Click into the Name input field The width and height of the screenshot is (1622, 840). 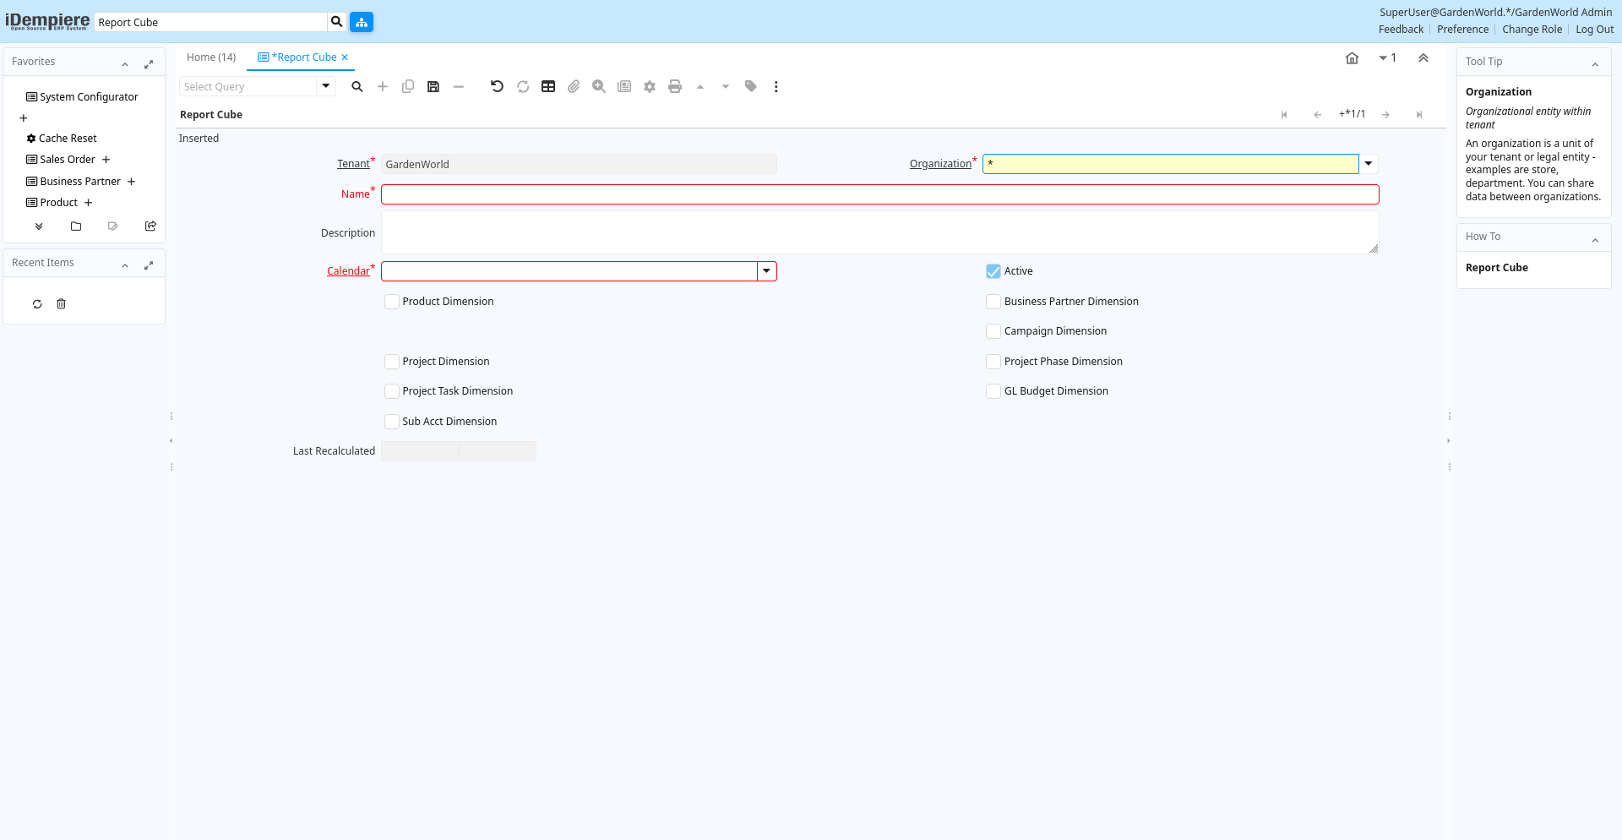879,194
